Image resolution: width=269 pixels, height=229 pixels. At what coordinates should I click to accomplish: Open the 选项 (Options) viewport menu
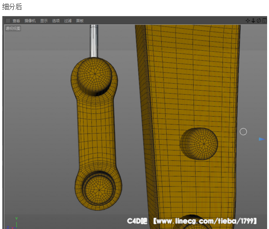click(56, 21)
